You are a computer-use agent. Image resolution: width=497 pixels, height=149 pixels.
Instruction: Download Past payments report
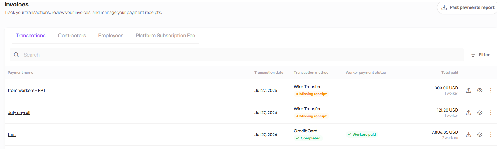point(468,7)
